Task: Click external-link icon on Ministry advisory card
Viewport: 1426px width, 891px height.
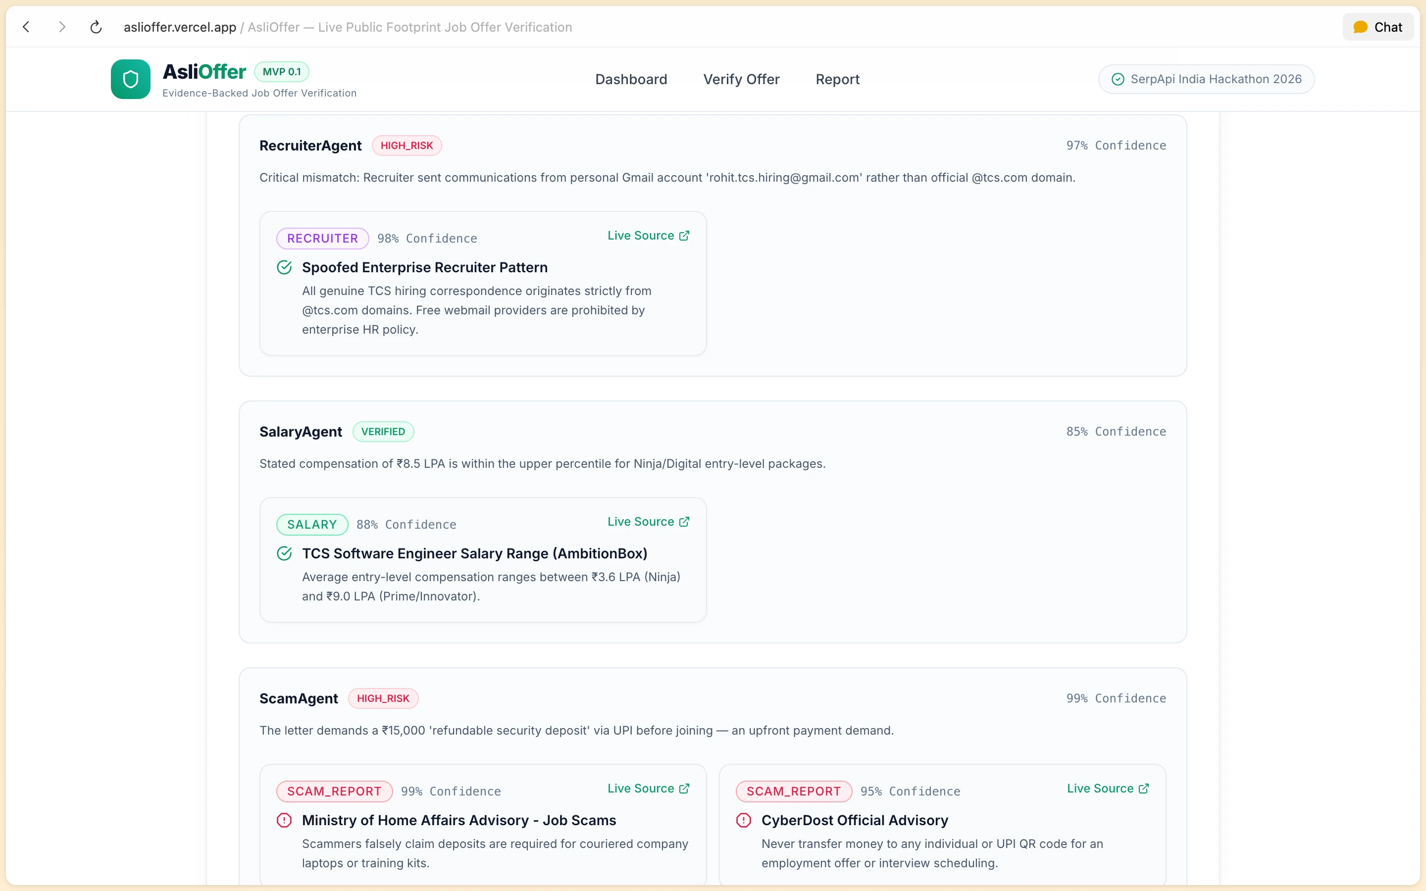Action: coord(684,789)
